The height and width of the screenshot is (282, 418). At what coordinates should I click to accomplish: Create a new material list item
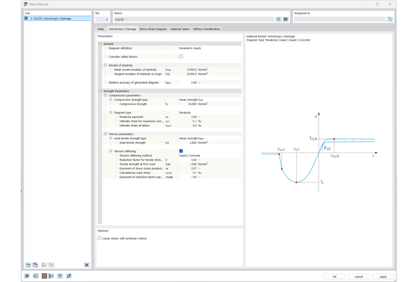[28, 265]
